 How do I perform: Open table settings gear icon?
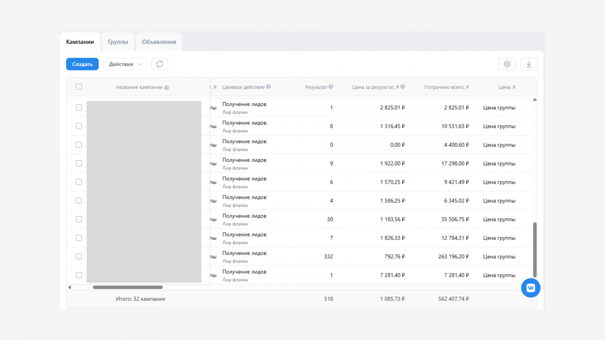point(507,64)
